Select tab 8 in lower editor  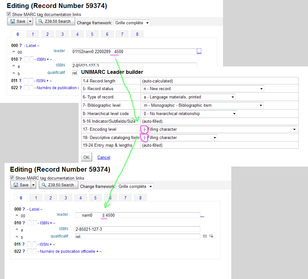[x=140, y=198]
